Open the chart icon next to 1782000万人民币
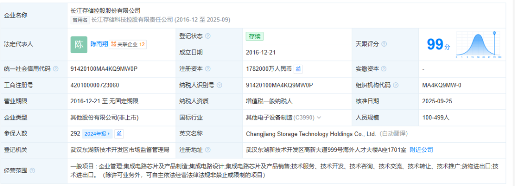The image size is (515, 186). (298, 69)
